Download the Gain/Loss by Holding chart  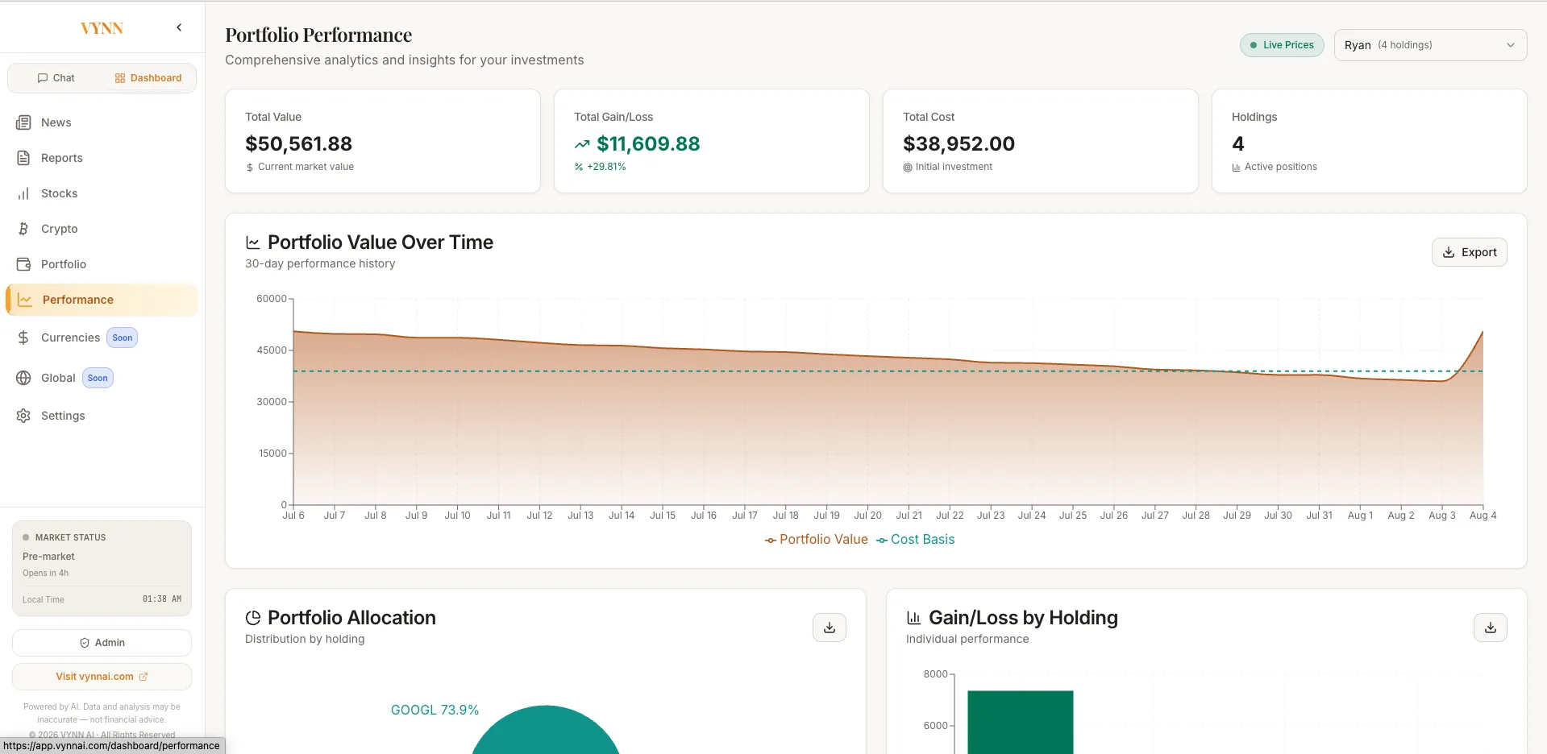click(x=1491, y=628)
